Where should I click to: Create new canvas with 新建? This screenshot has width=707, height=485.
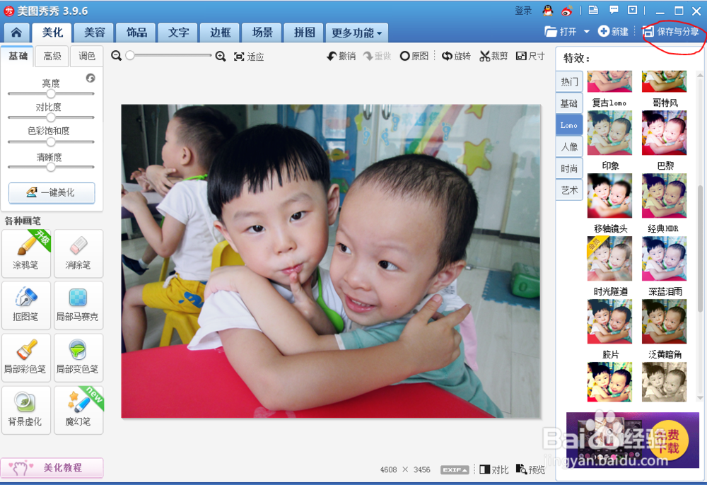click(613, 32)
